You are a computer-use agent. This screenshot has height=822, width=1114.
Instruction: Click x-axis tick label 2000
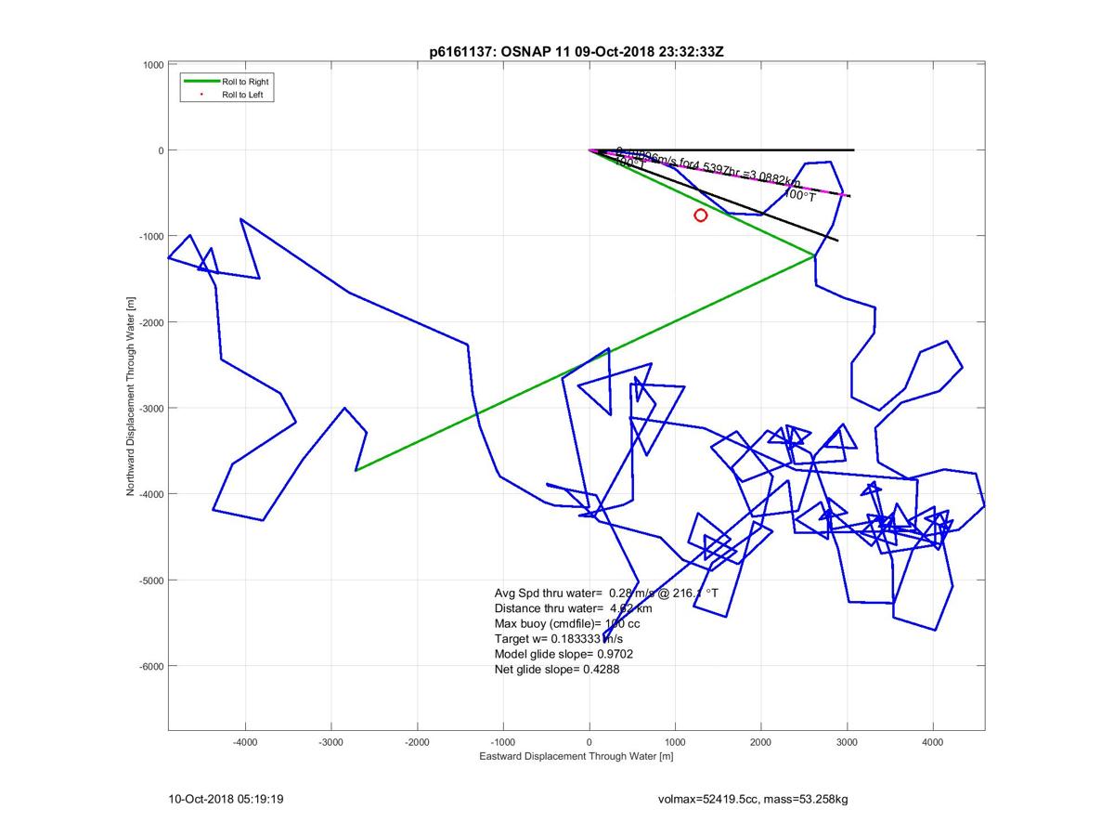click(x=761, y=742)
